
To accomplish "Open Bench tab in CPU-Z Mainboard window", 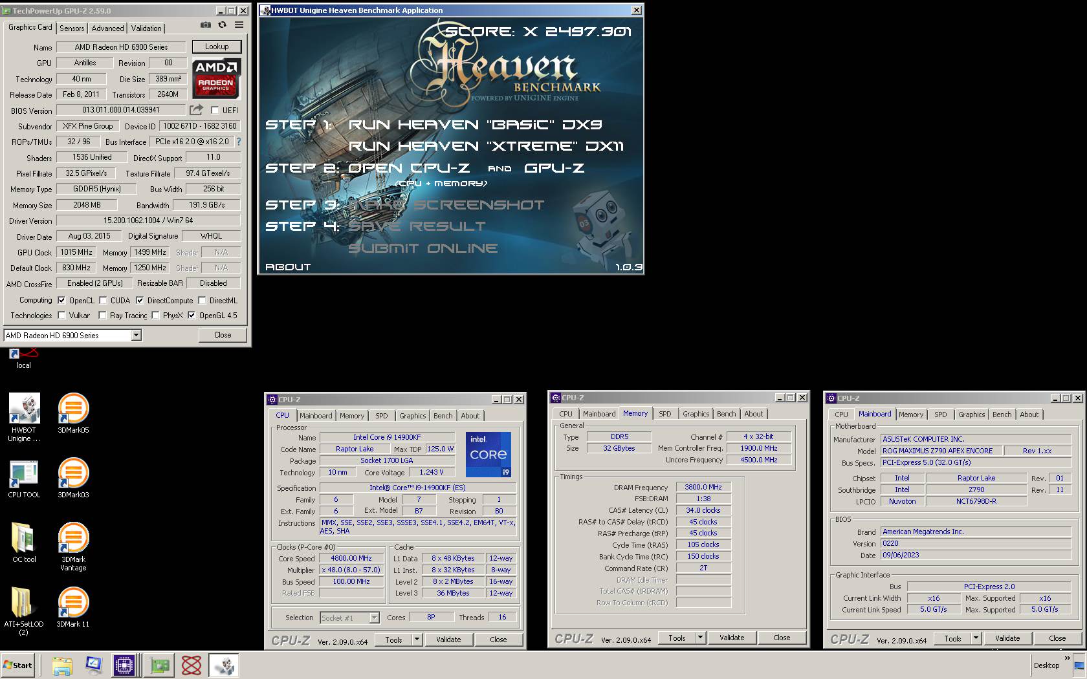I will pos(1002,415).
